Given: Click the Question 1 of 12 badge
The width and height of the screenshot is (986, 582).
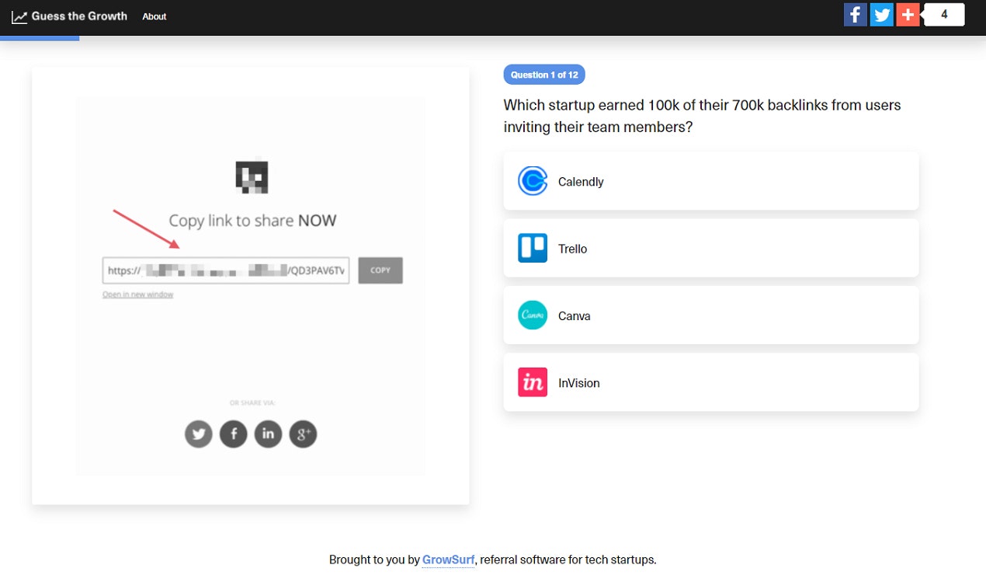Looking at the screenshot, I should click(x=544, y=75).
